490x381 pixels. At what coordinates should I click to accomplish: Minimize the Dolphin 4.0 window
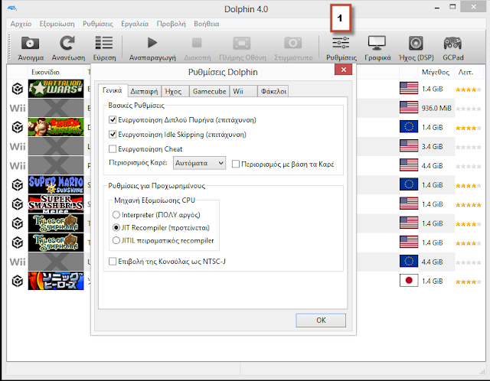coord(437,8)
